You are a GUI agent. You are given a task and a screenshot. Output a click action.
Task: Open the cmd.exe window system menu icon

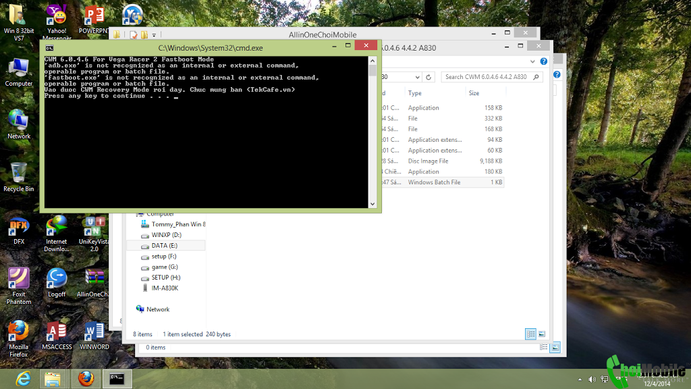(49, 48)
